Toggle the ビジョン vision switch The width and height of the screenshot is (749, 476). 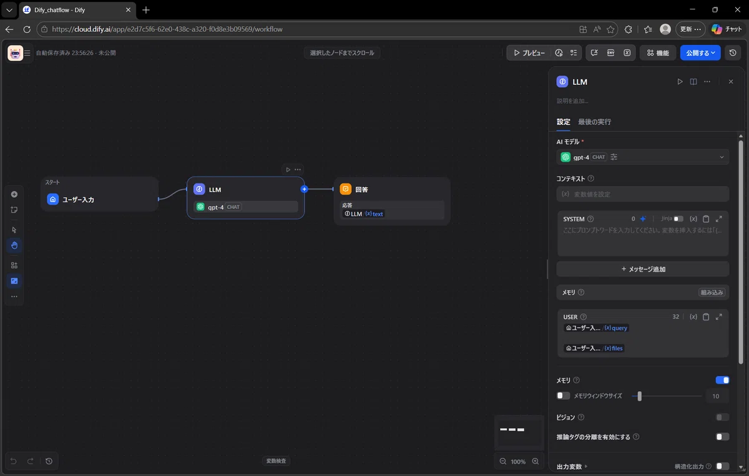tap(722, 417)
